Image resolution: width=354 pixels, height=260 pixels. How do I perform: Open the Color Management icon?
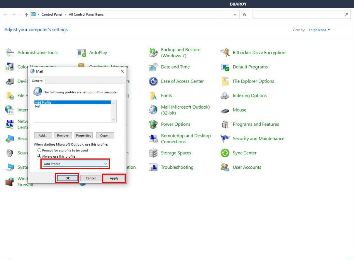coord(10,67)
